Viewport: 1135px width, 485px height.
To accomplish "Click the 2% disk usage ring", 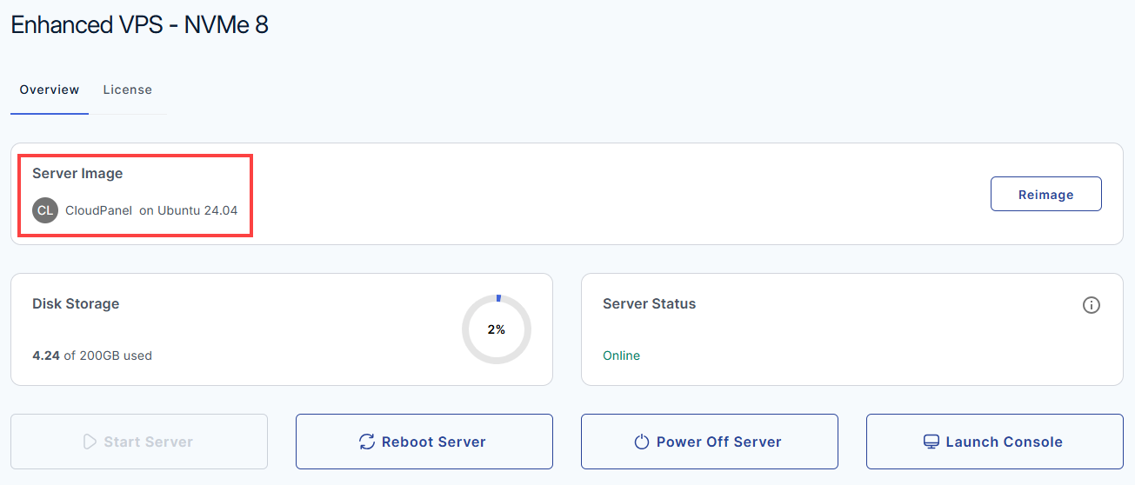I will pyautogui.click(x=497, y=329).
